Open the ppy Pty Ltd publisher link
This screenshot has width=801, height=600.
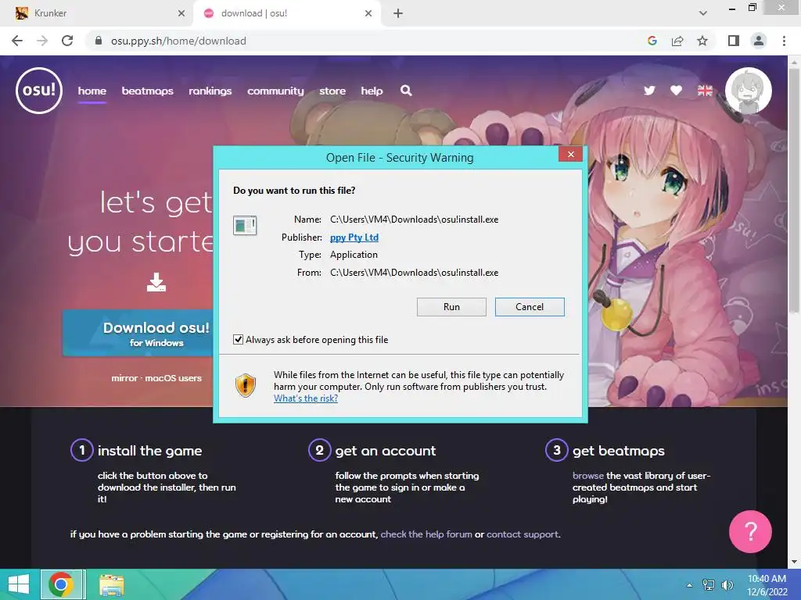354,237
